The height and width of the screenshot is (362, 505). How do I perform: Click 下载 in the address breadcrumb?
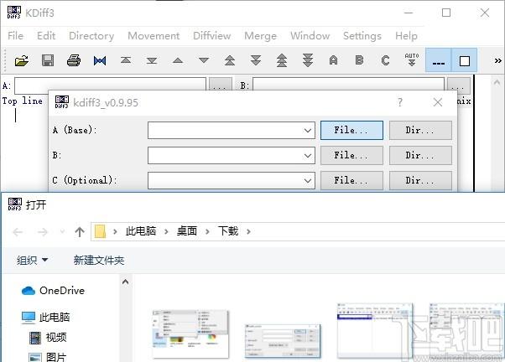(228, 231)
